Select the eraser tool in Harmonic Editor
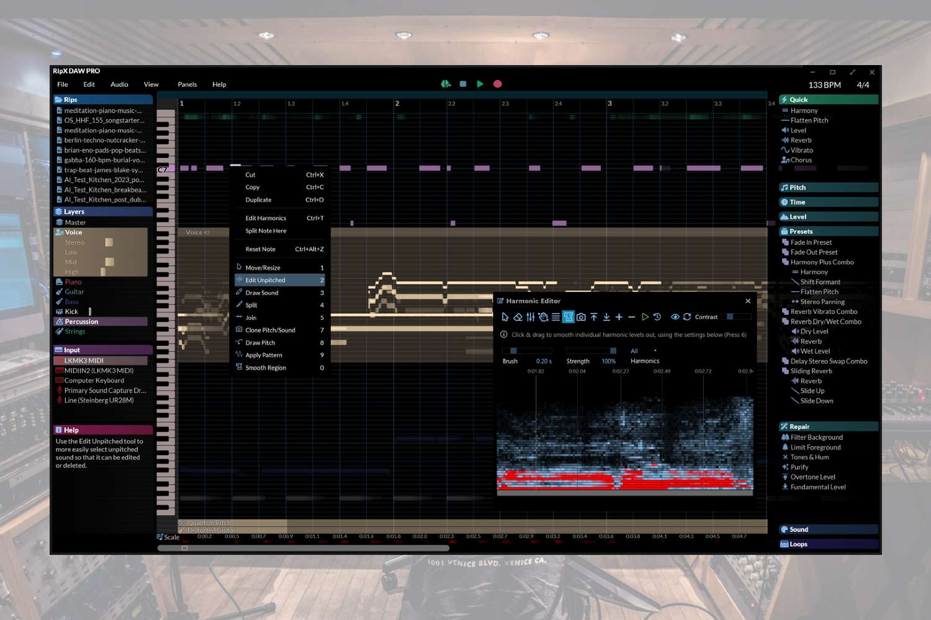Viewport: 931px width, 620px height. click(518, 317)
